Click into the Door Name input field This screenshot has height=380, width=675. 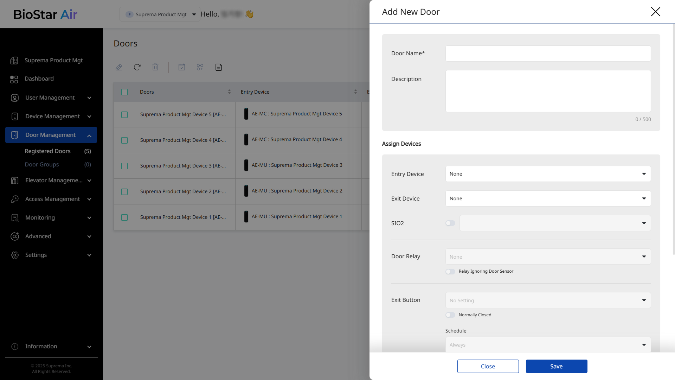pyautogui.click(x=548, y=53)
